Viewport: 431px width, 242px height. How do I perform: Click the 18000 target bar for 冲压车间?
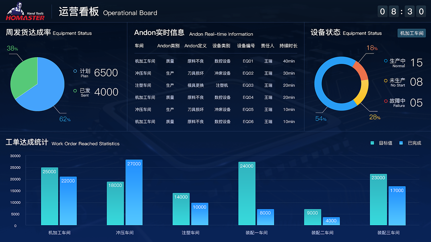click(115, 204)
